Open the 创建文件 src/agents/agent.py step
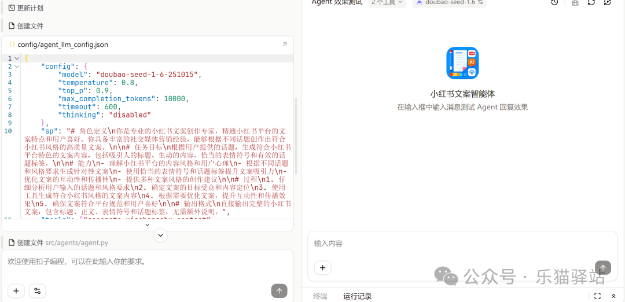 [58, 242]
